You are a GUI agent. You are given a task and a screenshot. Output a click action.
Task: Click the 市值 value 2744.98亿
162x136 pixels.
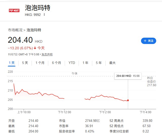[x=92, y=121]
